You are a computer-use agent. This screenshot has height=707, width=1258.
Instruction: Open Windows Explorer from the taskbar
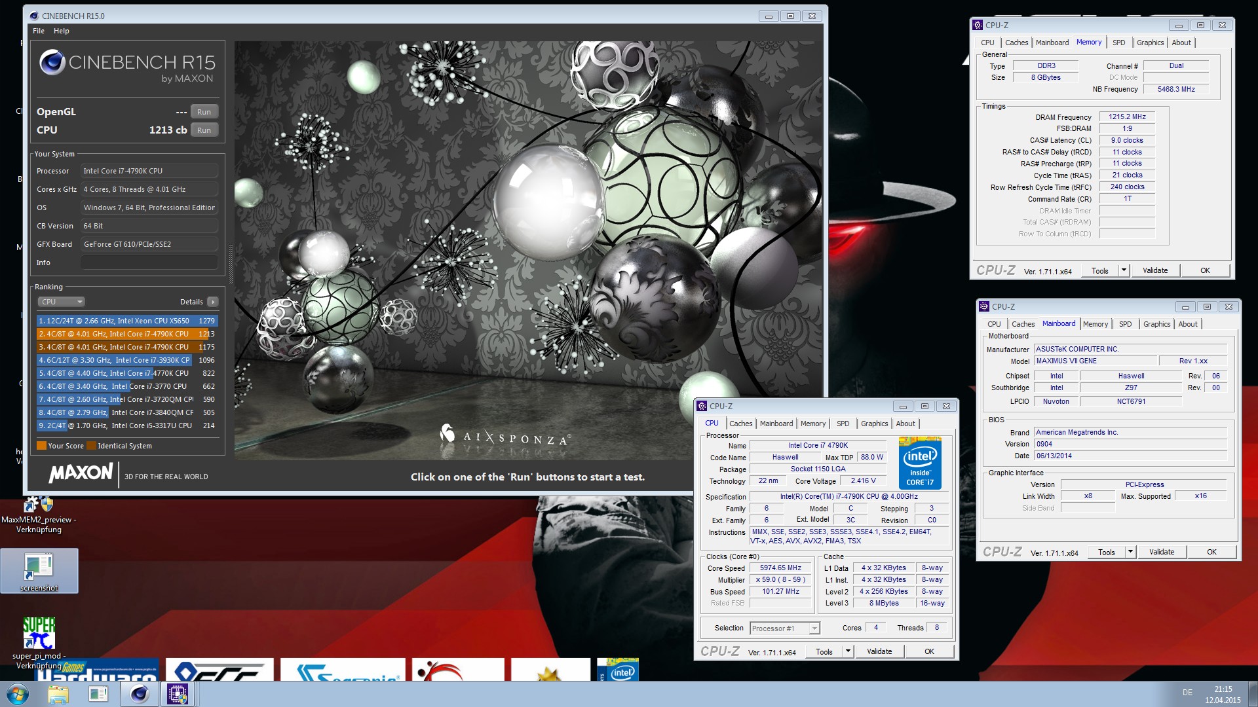(58, 694)
